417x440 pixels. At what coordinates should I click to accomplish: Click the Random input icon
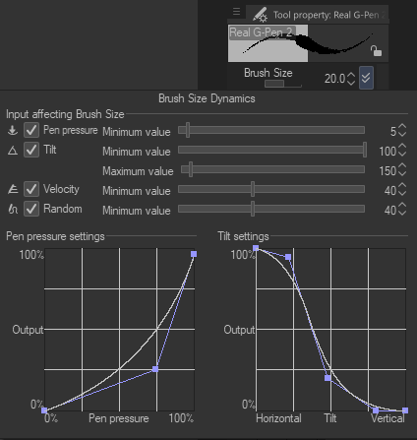pos(13,209)
